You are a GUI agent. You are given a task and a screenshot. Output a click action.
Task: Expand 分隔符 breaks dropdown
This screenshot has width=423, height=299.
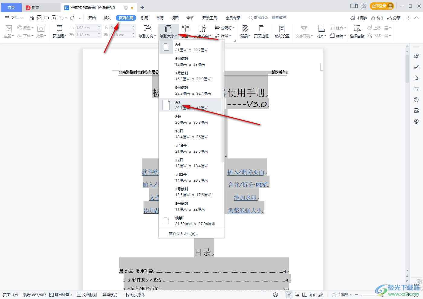coord(224,28)
